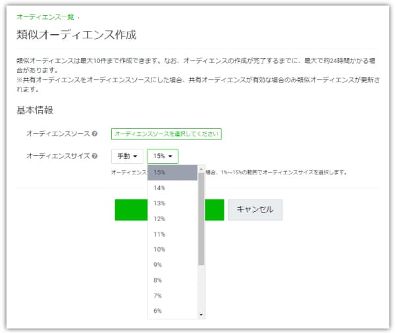The width and height of the screenshot is (395, 333).
Task: Select 7% option
Action: tap(172, 295)
